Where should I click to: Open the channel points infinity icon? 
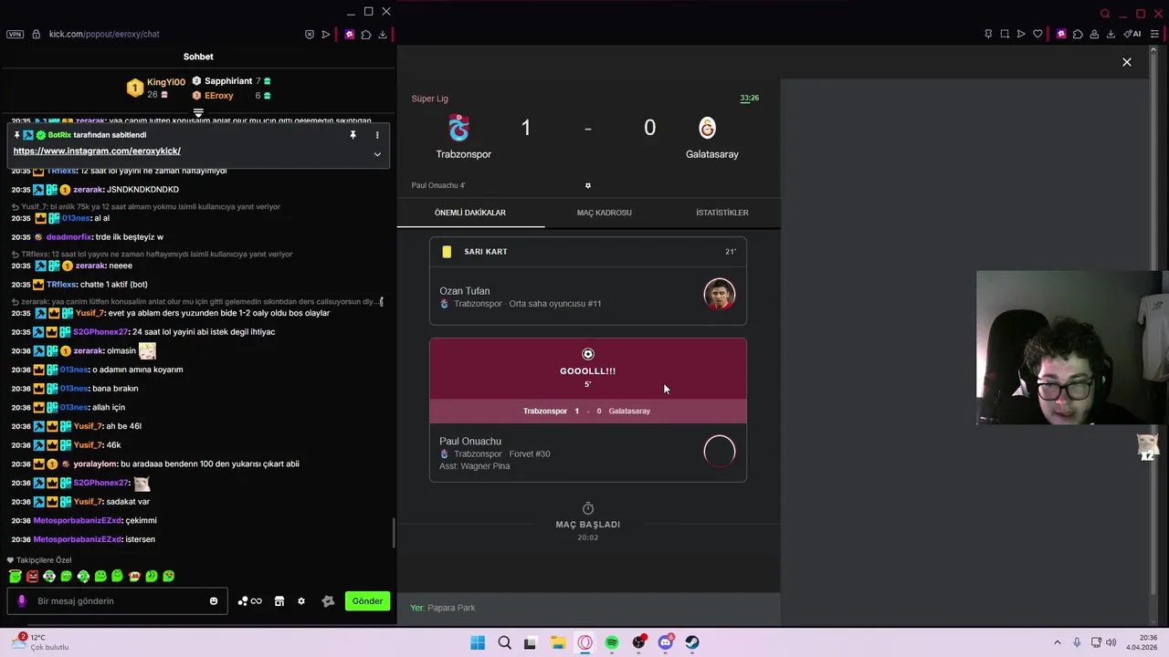click(250, 601)
